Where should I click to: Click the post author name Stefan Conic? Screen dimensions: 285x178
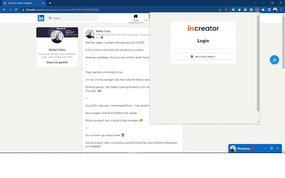(103, 31)
